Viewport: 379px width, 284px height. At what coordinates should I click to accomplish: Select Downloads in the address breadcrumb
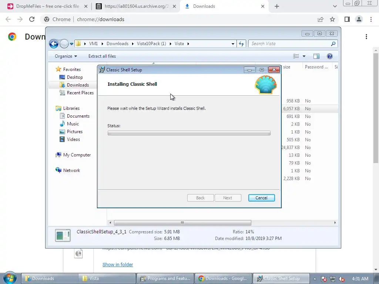click(x=117, y=44)
